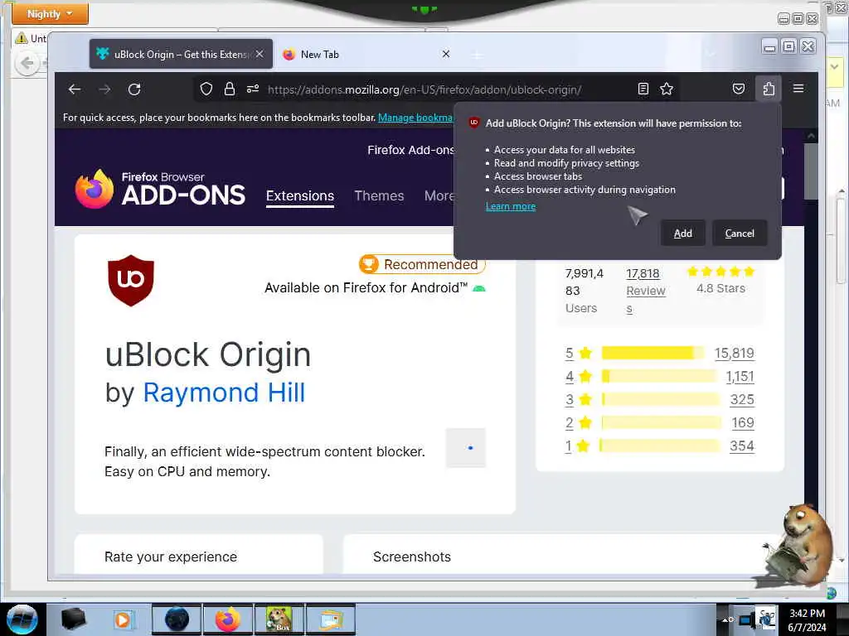Viewport: 849px width, 636px height.
Task: Open the black box taskbar icon
Action: pyautogui.click(x=74, y=619)
